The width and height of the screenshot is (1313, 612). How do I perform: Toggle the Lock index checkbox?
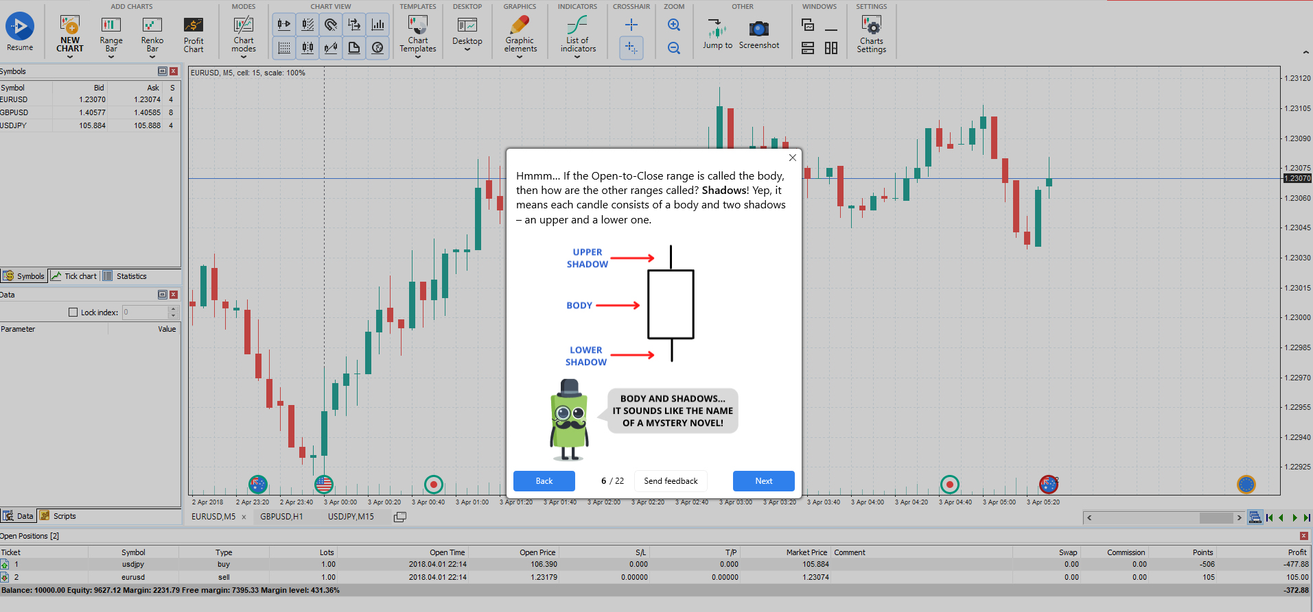tap(73, 313)
